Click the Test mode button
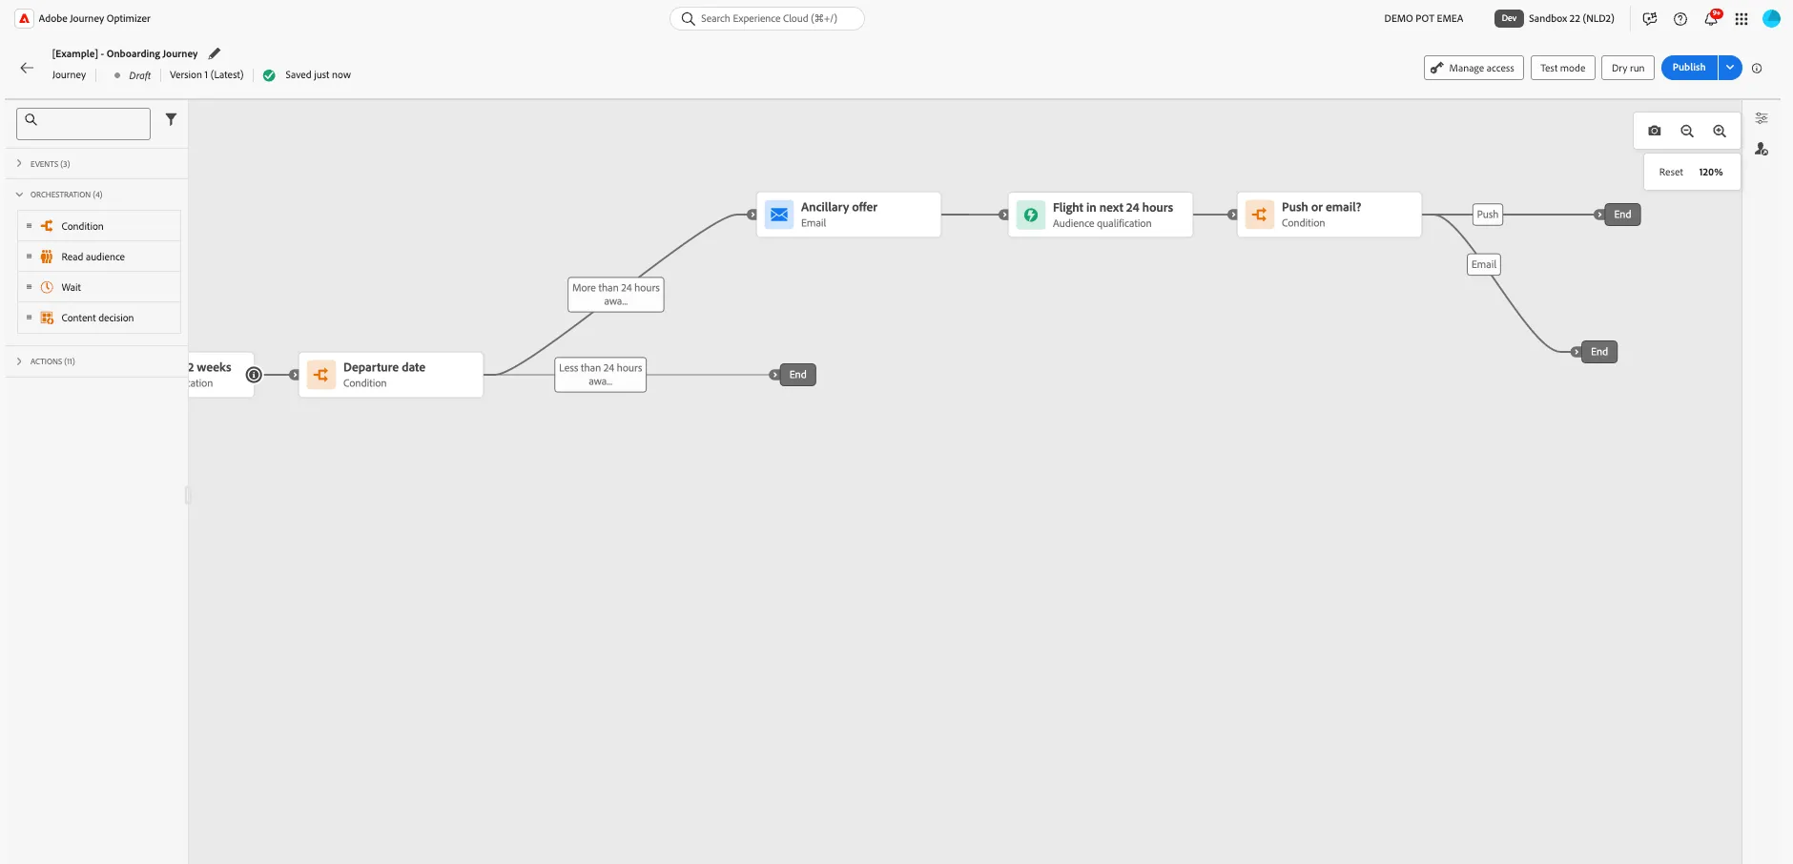This screenshot has height=864, width=1793. point(1562,68)
